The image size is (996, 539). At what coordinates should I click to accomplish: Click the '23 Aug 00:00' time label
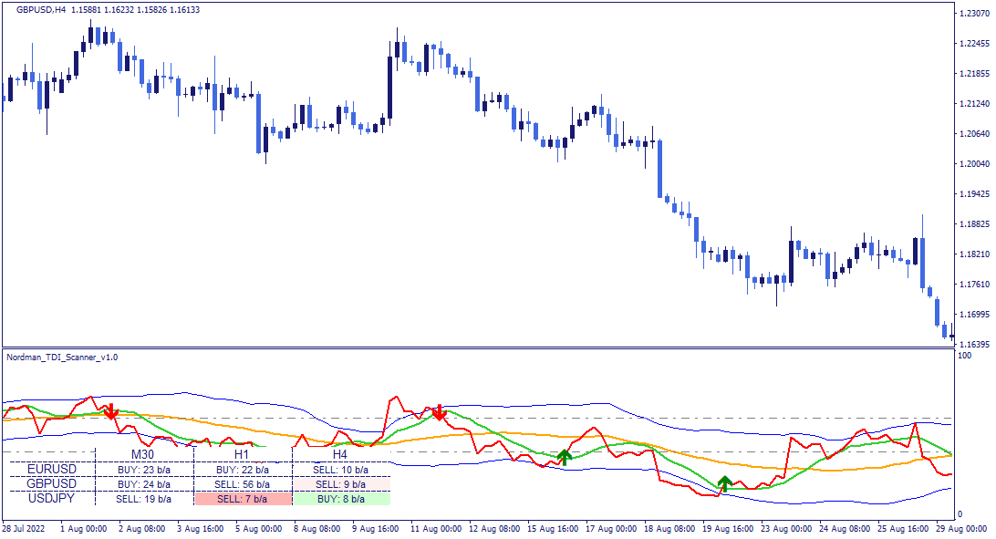click(x=786, y=528)
